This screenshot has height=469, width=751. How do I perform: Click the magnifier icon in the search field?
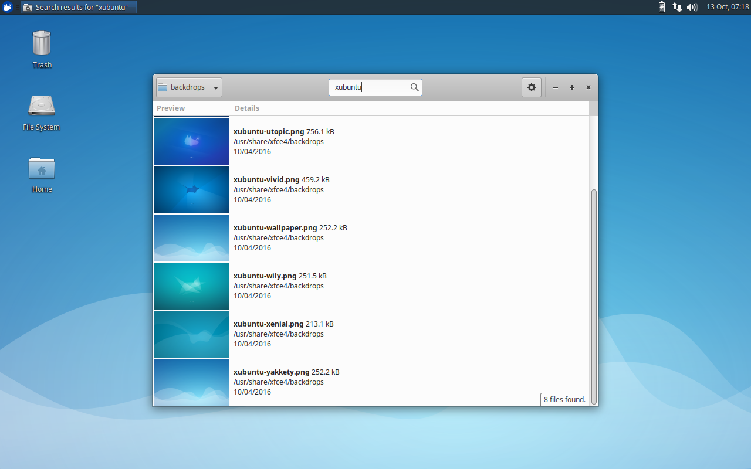tap(414, 87)
